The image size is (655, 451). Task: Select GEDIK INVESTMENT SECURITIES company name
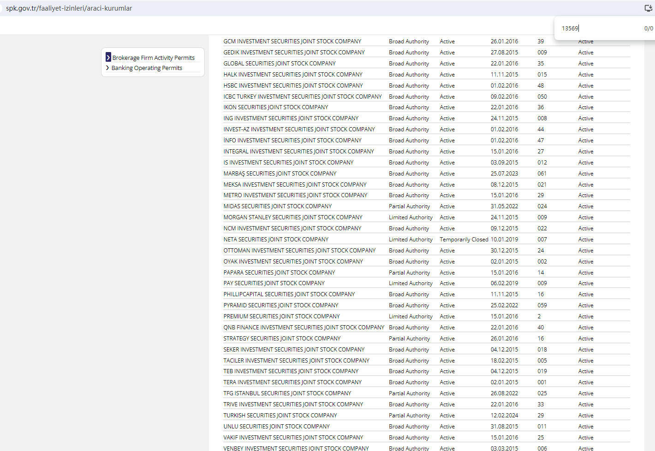pyautogui.click(x=294, y=53)
